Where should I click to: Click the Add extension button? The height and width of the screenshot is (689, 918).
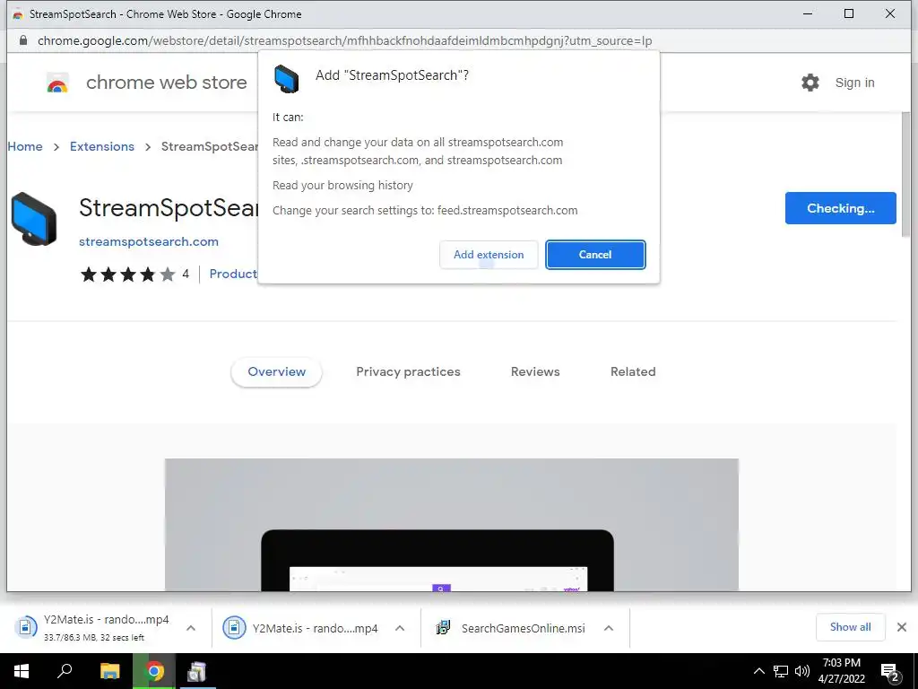coord(489,255)
